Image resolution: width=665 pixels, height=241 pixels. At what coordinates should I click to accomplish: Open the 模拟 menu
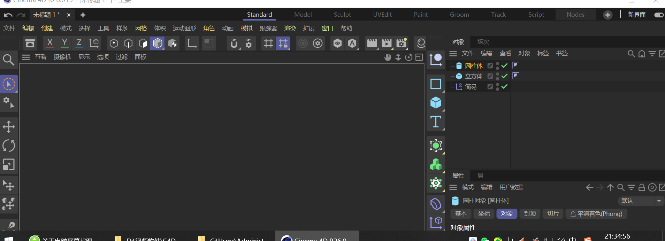pyautogui.click(x=246, y=28)
